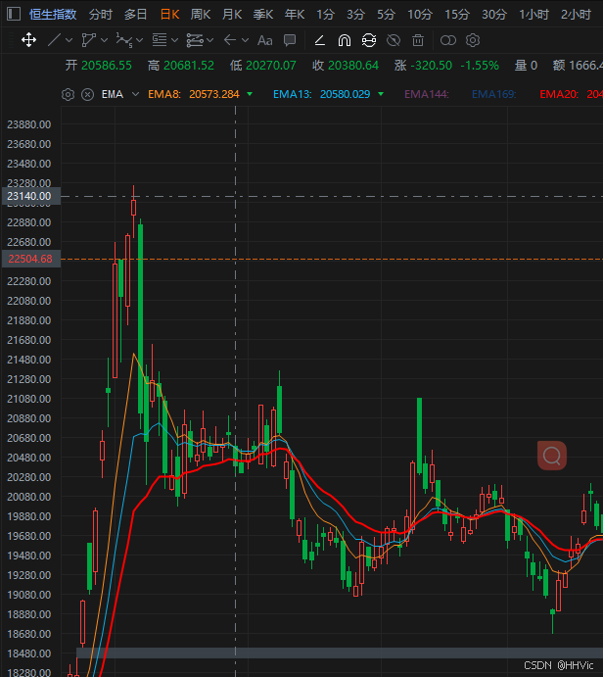This screenshot has height=677, width=603.
Task: Open EMA indicator settings gear
Action: pos(69,94)
